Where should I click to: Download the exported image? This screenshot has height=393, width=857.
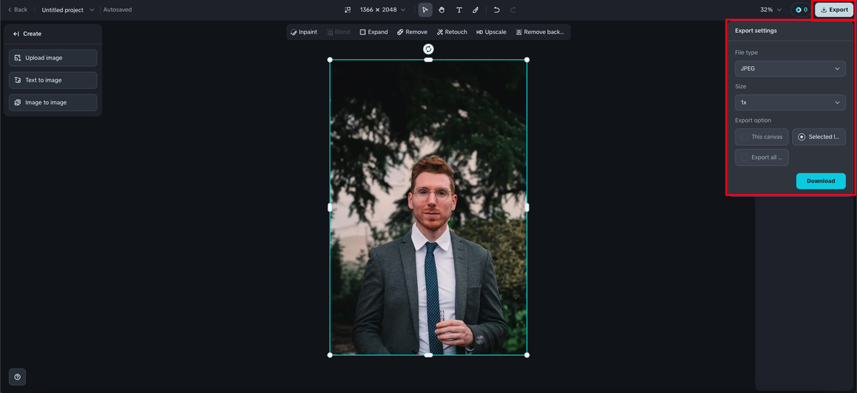point(821,181)
